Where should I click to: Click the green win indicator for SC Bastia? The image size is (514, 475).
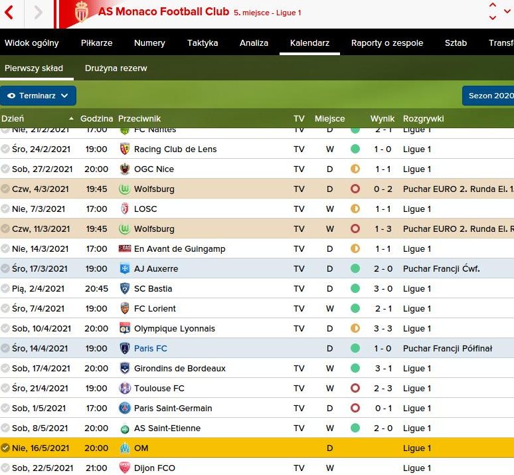click(355, 288)
